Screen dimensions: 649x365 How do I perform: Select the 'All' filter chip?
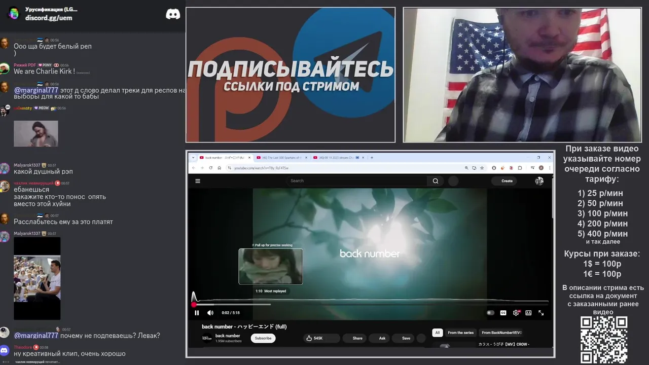pos(437,333)
